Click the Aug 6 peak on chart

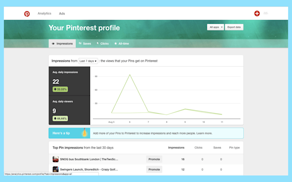pyautogui.click(x=130, y=75)
